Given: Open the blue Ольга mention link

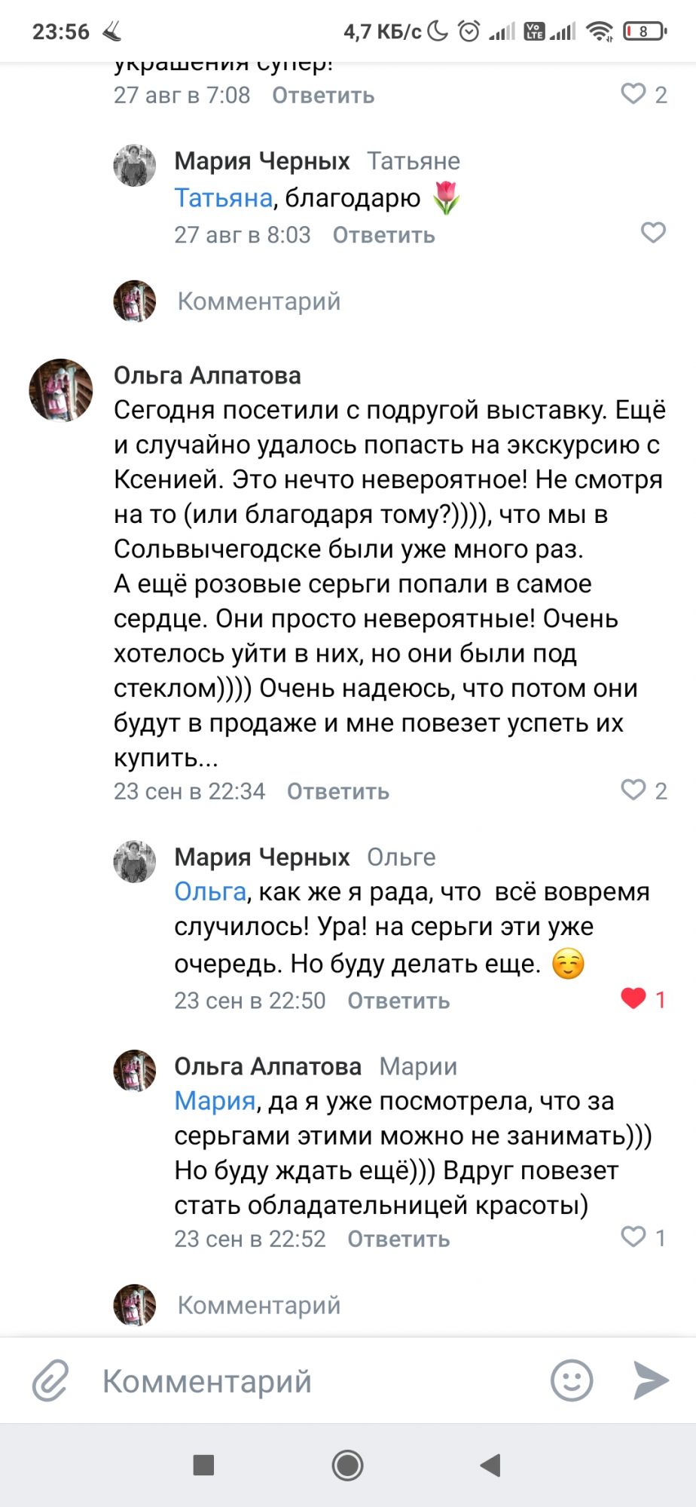Looking at the screenshot, I should click(210, 891).
